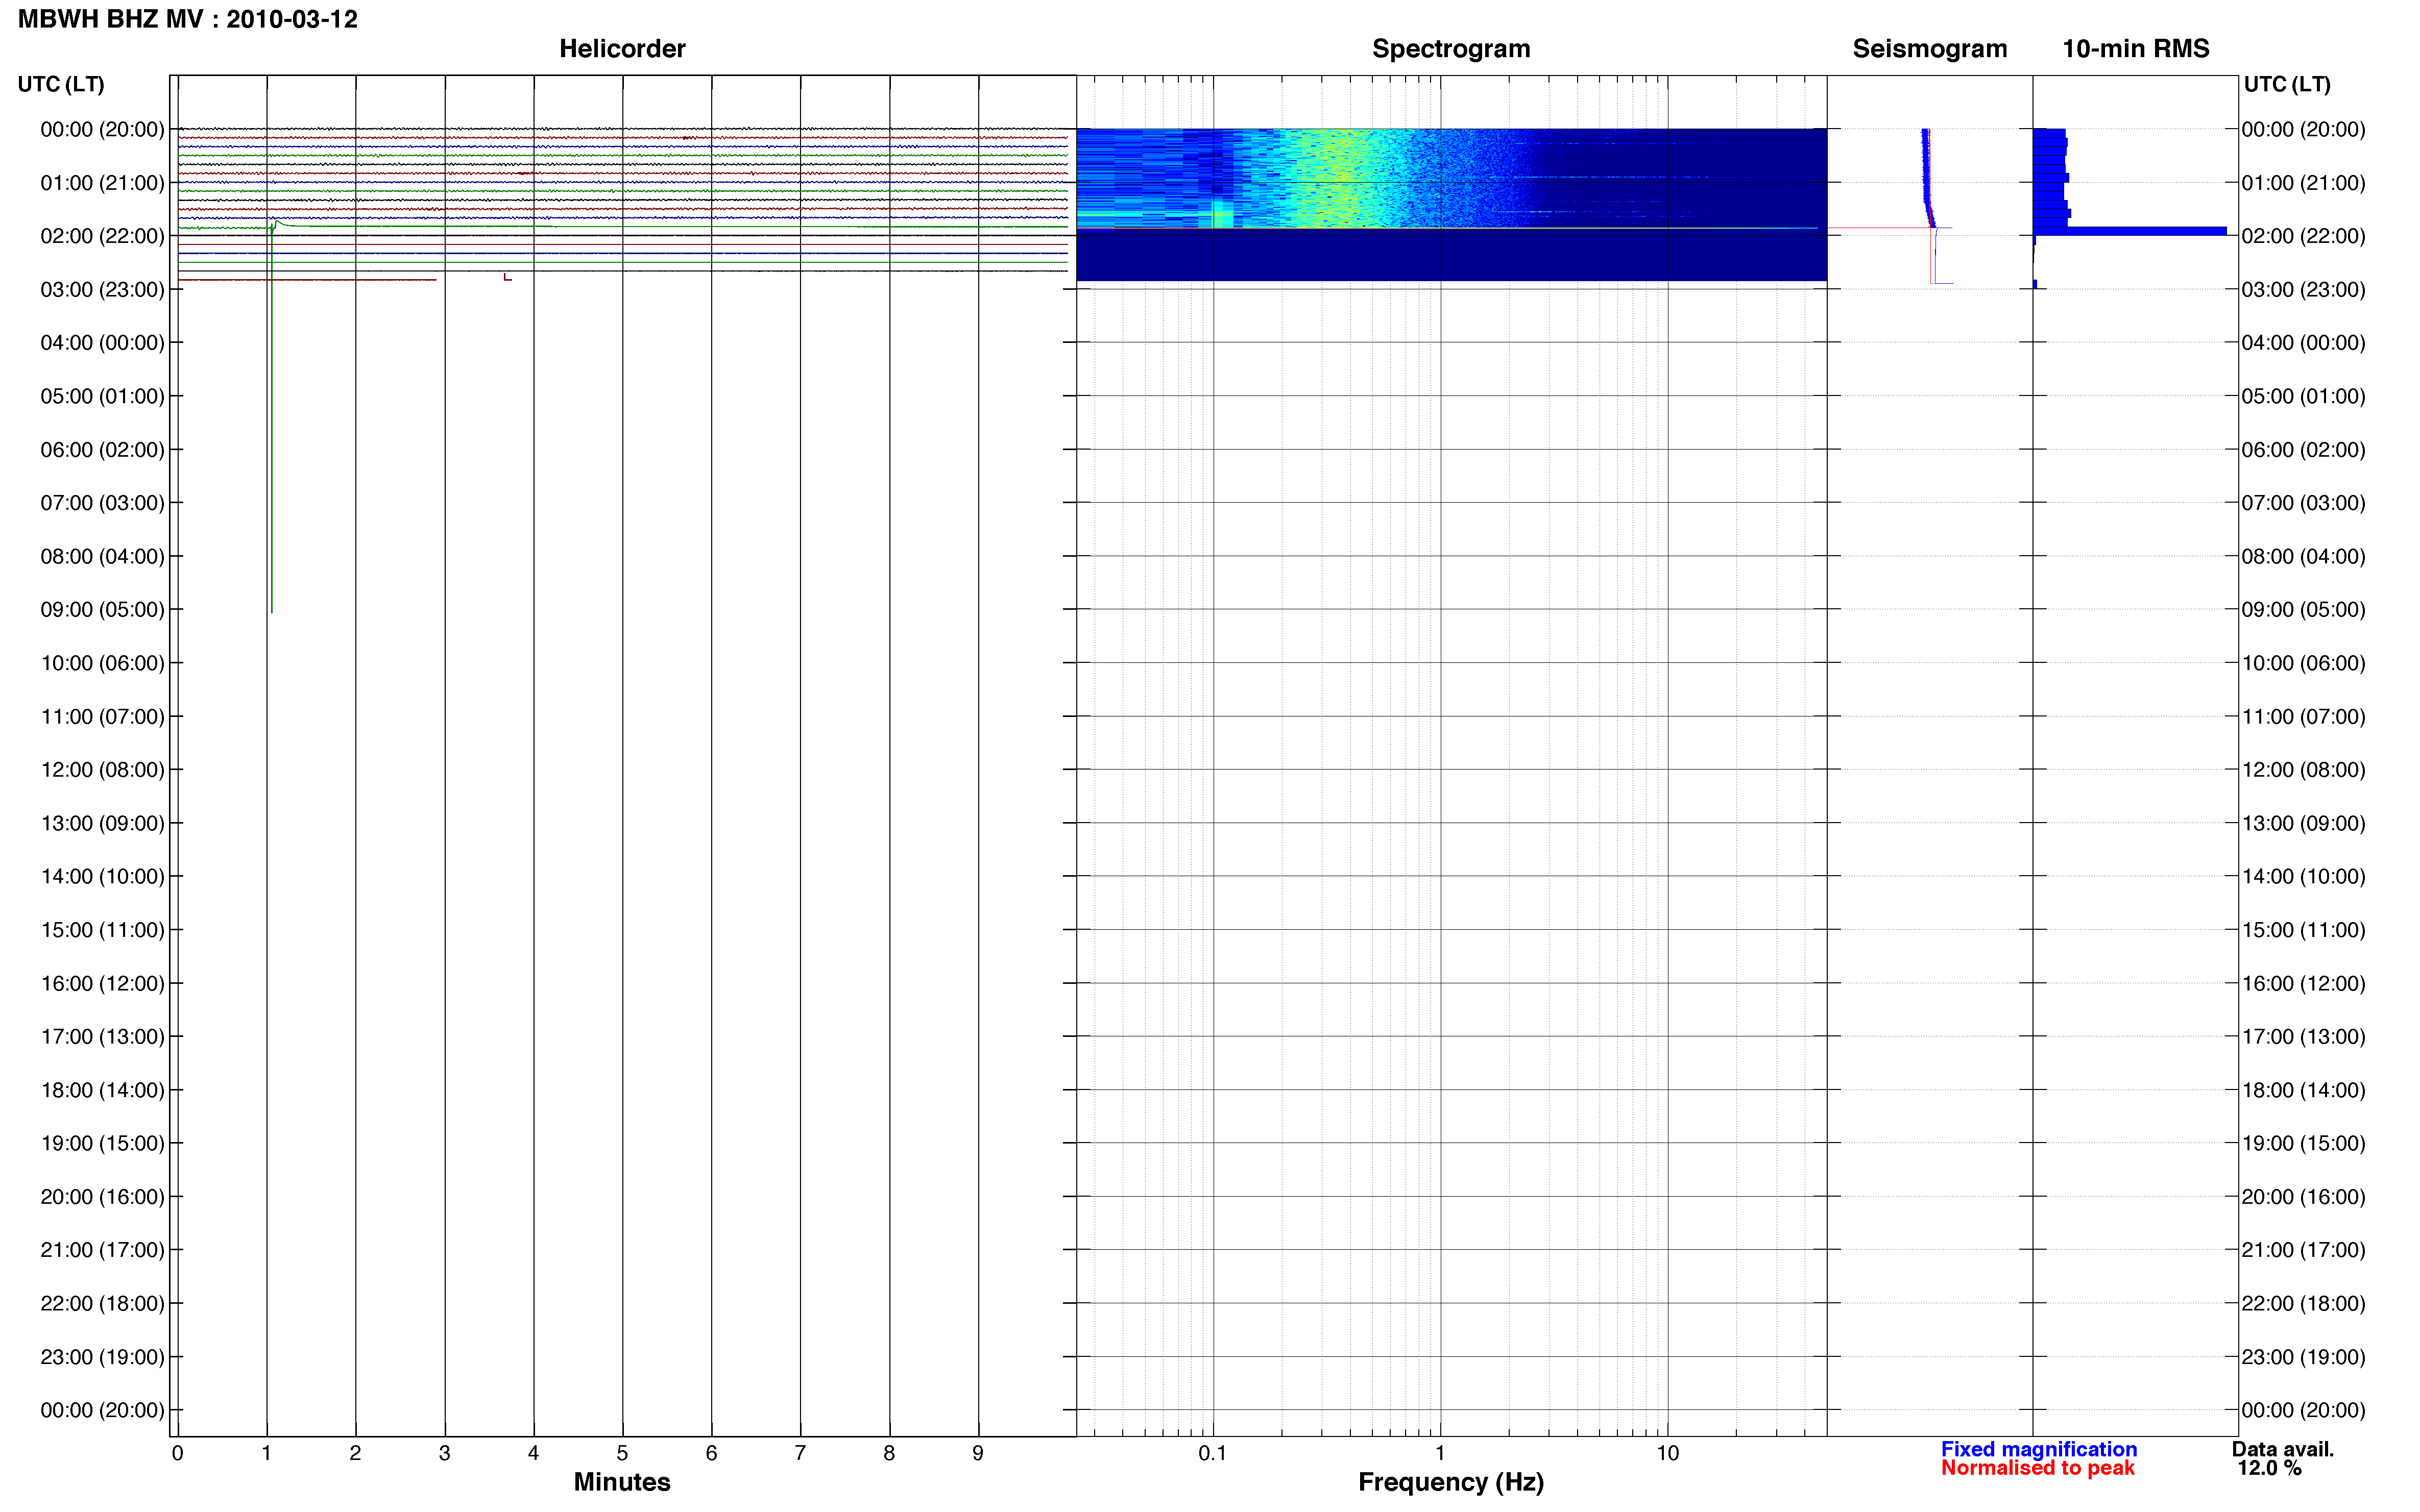Click '06:00 (02:00)' on the left time axis
The height and width of the screenshot is (1512, 2420).
pos(102,449)
